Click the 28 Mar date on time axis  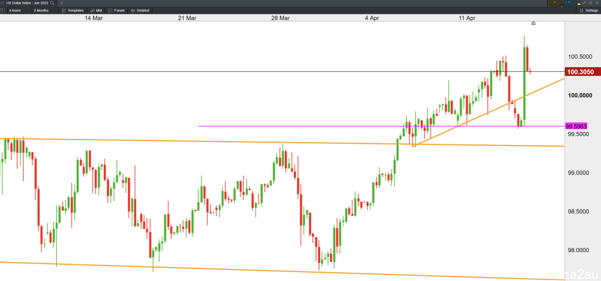tap(280, 18)
